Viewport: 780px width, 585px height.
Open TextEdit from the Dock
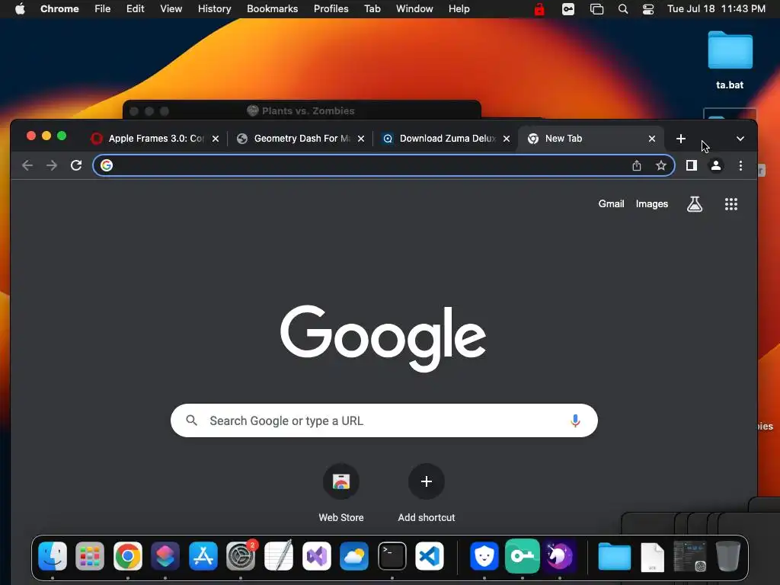[x=279, y=556]
